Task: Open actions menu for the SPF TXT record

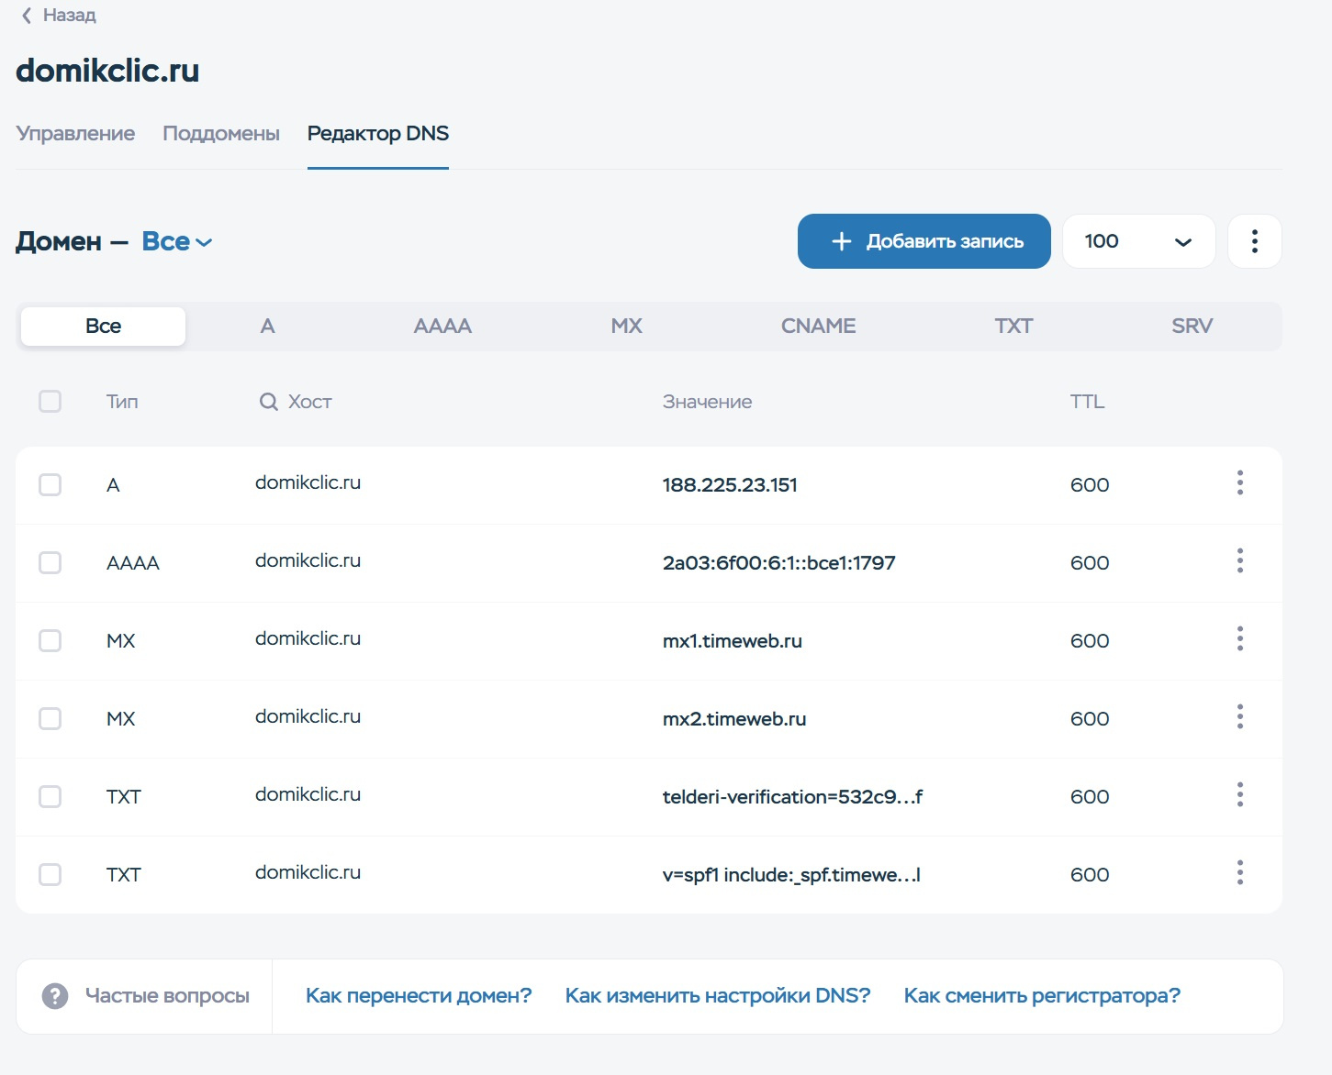Action: coord(1239,873)
